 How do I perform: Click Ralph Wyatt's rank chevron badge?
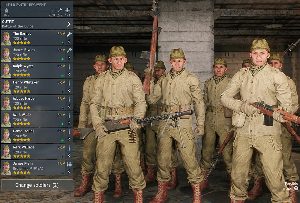pos(69,74)
